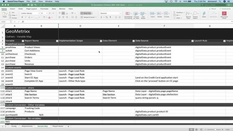The image size is (233, 131).
Task: Open the Report Name filter dropdown
Action: [x=57, y=41]
